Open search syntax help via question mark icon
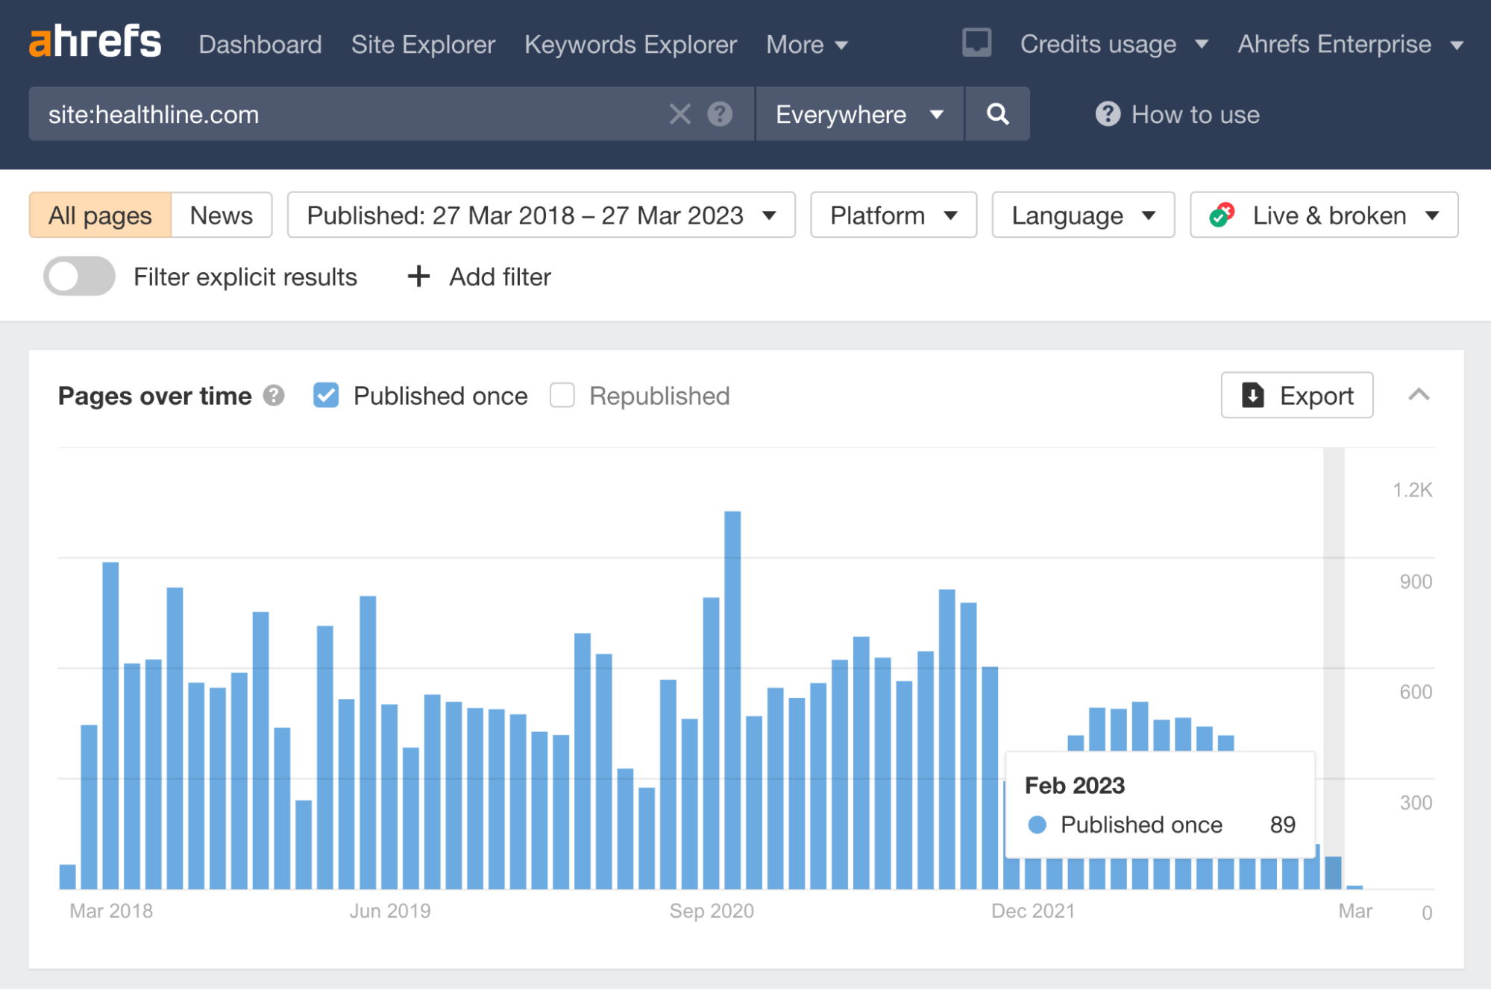 pos(718,114)
